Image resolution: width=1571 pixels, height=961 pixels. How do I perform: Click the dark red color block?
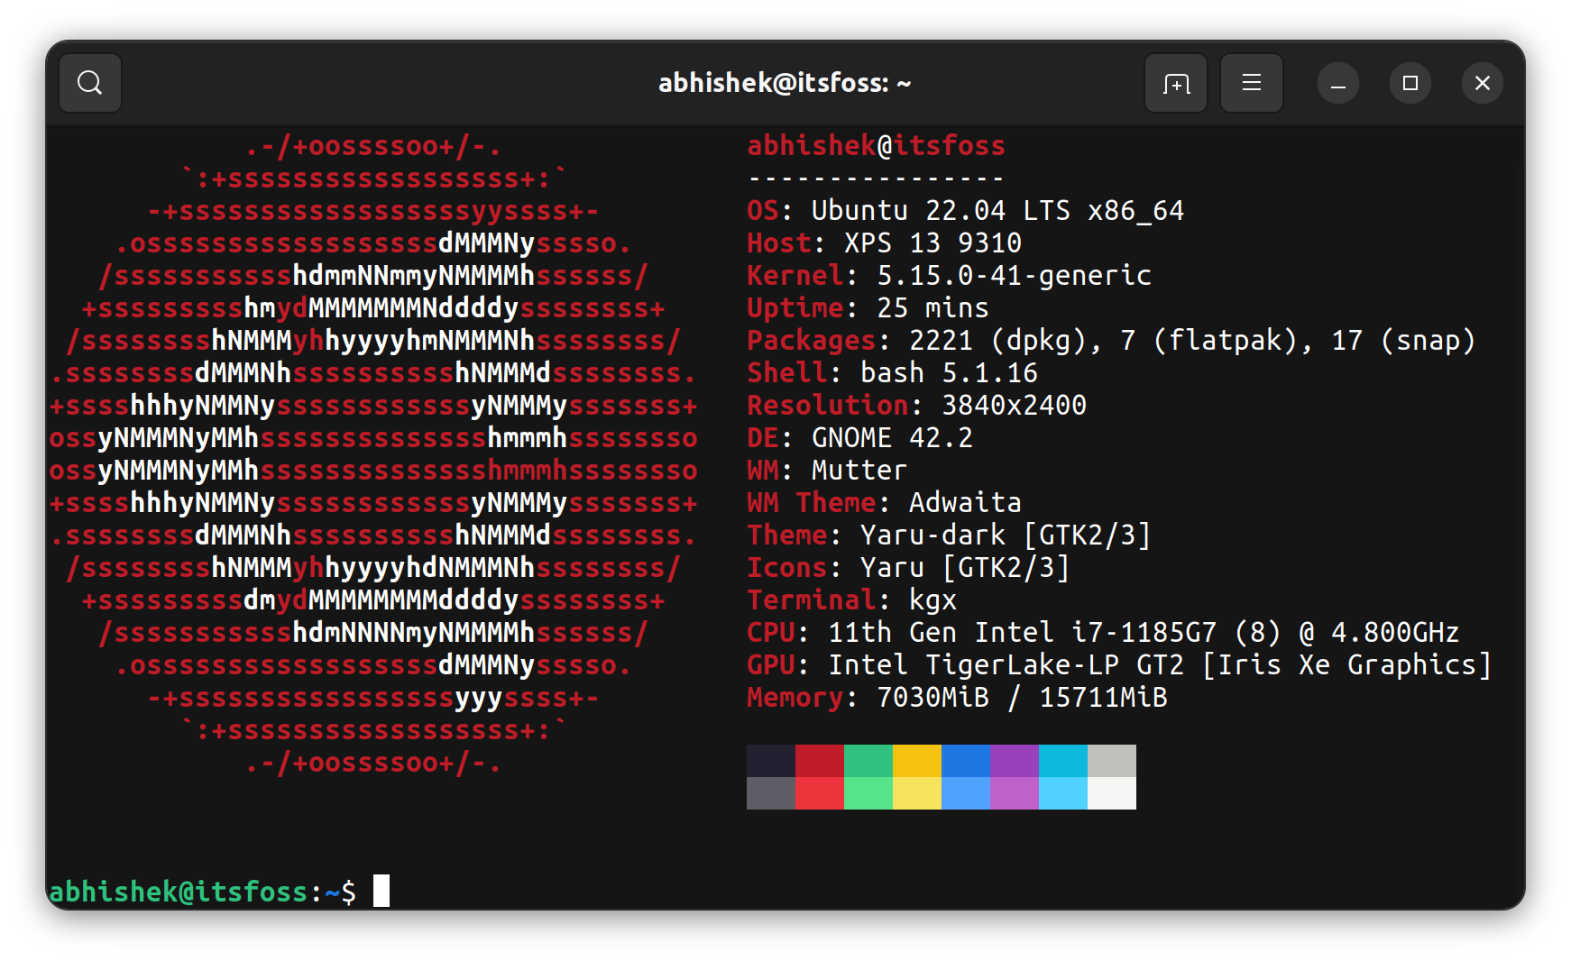coord(820,761)
